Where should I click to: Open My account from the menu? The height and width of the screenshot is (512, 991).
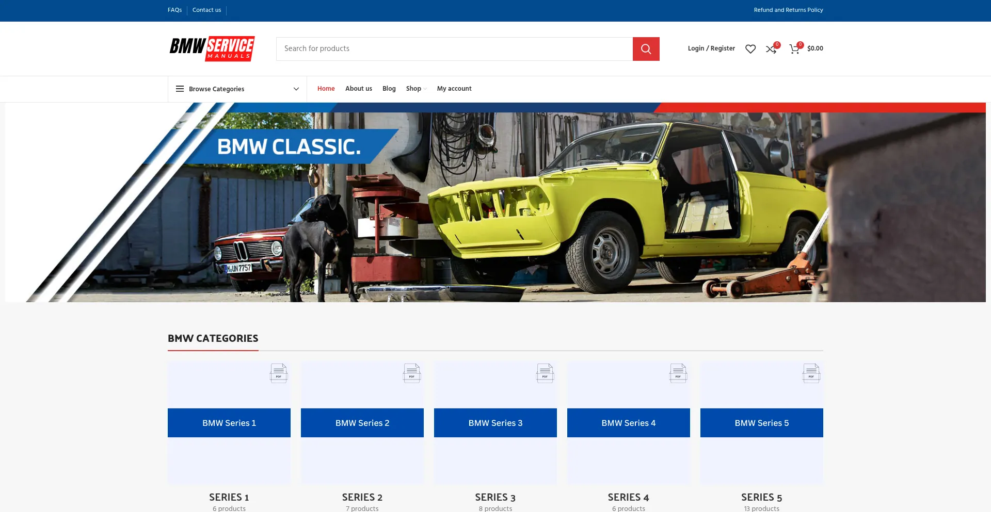pos(454,89)
